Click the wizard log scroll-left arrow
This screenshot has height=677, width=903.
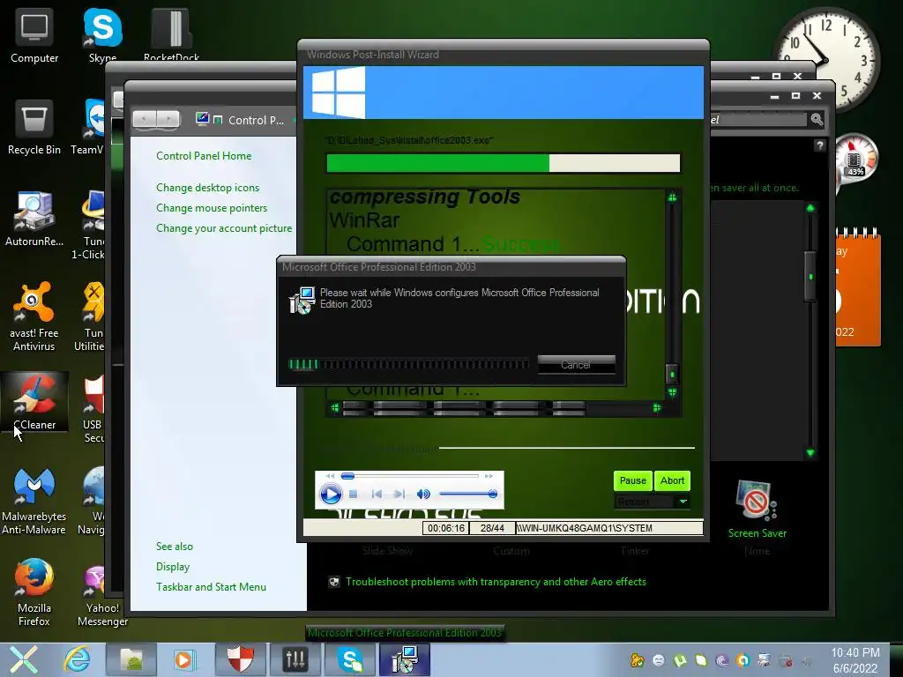click(x=335, y=408)
